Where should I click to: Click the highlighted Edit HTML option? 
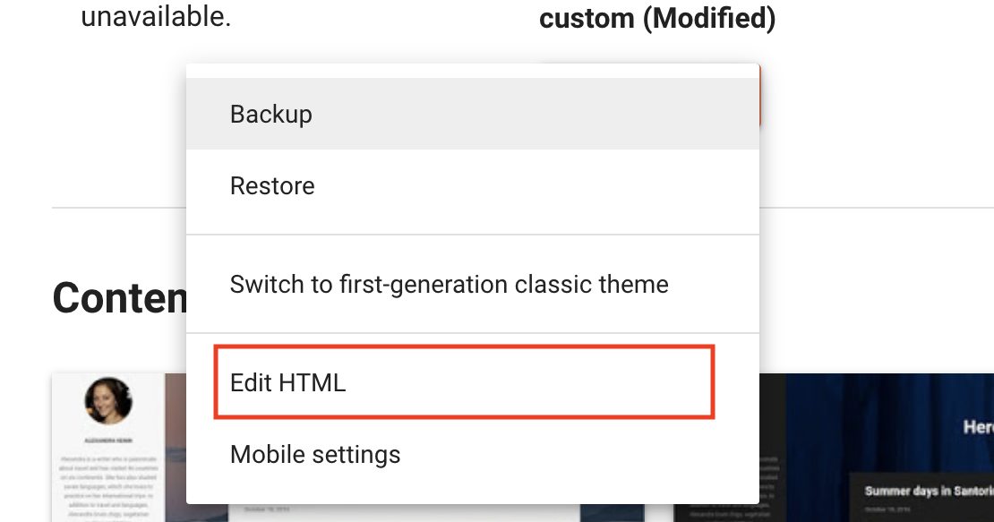[287, 381]
